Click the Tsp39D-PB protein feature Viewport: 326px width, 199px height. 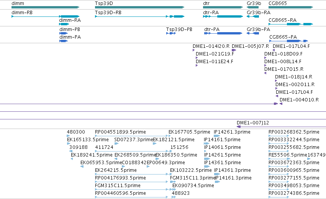pyautogui.click(x=171, y=33)
